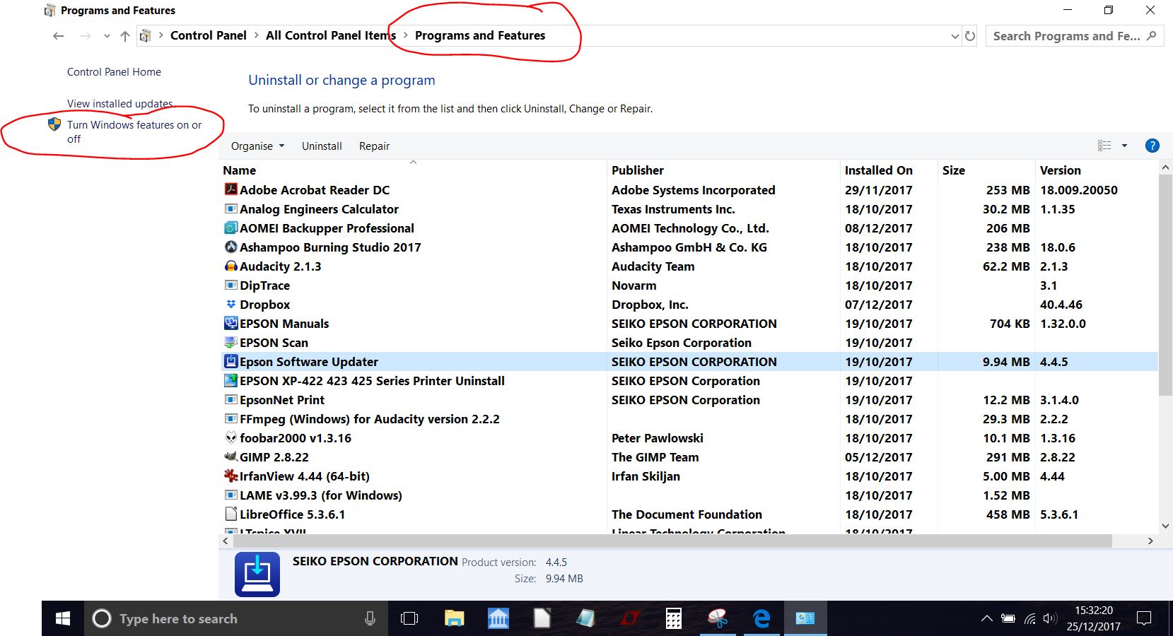Click the change view icon button

(1104, 146)
